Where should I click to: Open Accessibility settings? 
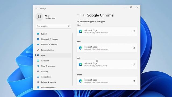53,77
